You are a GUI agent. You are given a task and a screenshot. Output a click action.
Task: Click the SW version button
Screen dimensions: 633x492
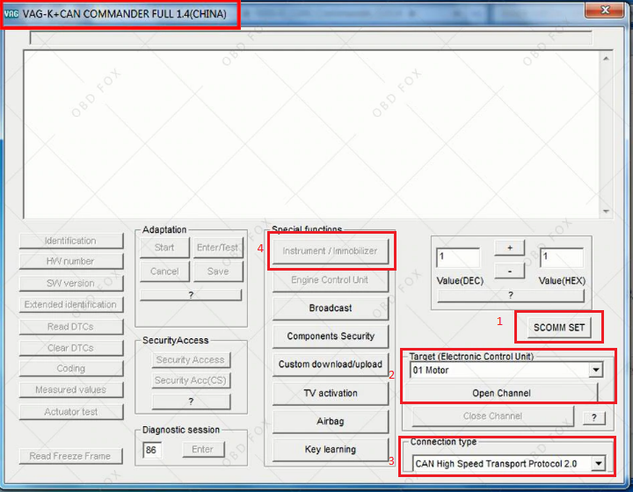coord(71,283)
